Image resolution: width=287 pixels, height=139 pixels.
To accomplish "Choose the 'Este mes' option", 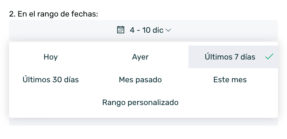I will click(230, 80).
